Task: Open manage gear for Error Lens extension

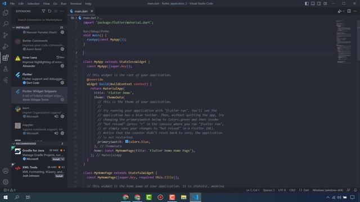Action: (62, 66)
